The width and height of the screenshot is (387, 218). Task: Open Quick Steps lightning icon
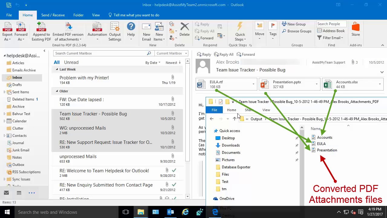click(x=240, y=26)
